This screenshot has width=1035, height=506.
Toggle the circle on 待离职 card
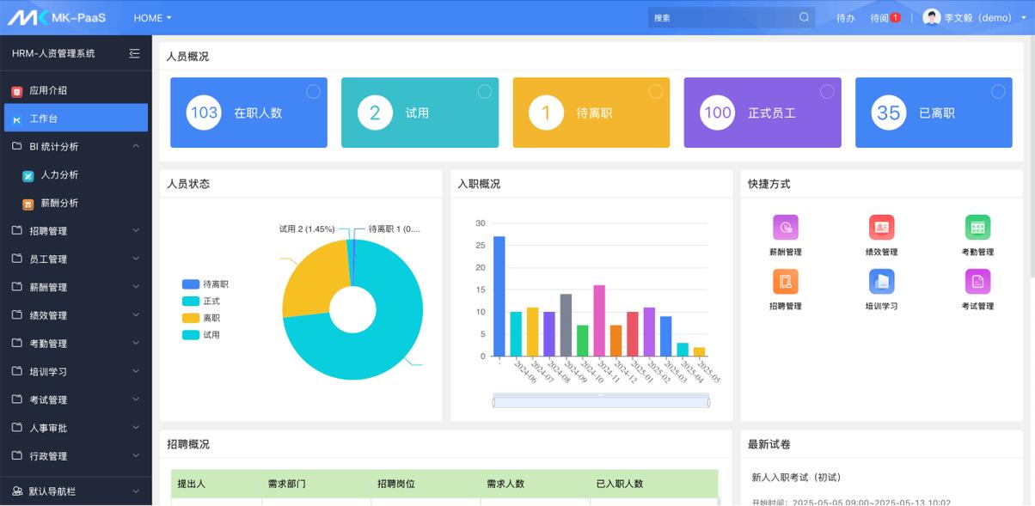coord(656,92)
